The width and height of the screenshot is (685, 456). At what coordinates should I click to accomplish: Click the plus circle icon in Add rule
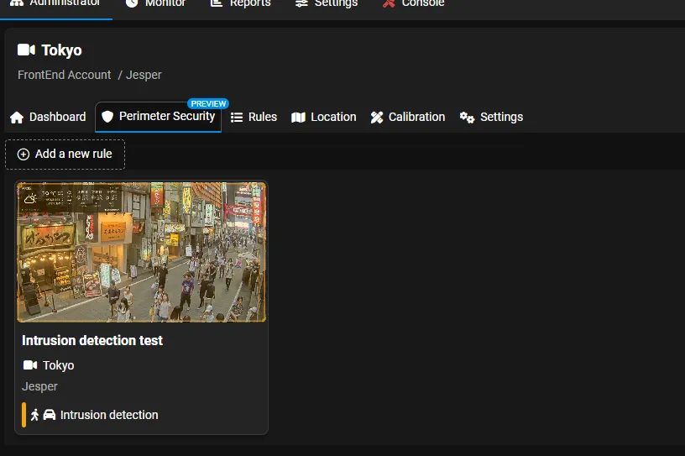pyautogui.click(x=24, y=155)
